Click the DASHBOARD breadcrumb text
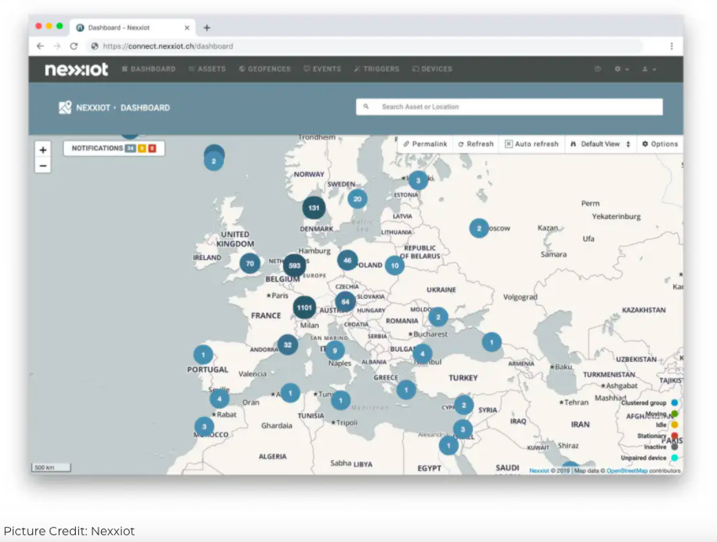 tap(145, 108)
